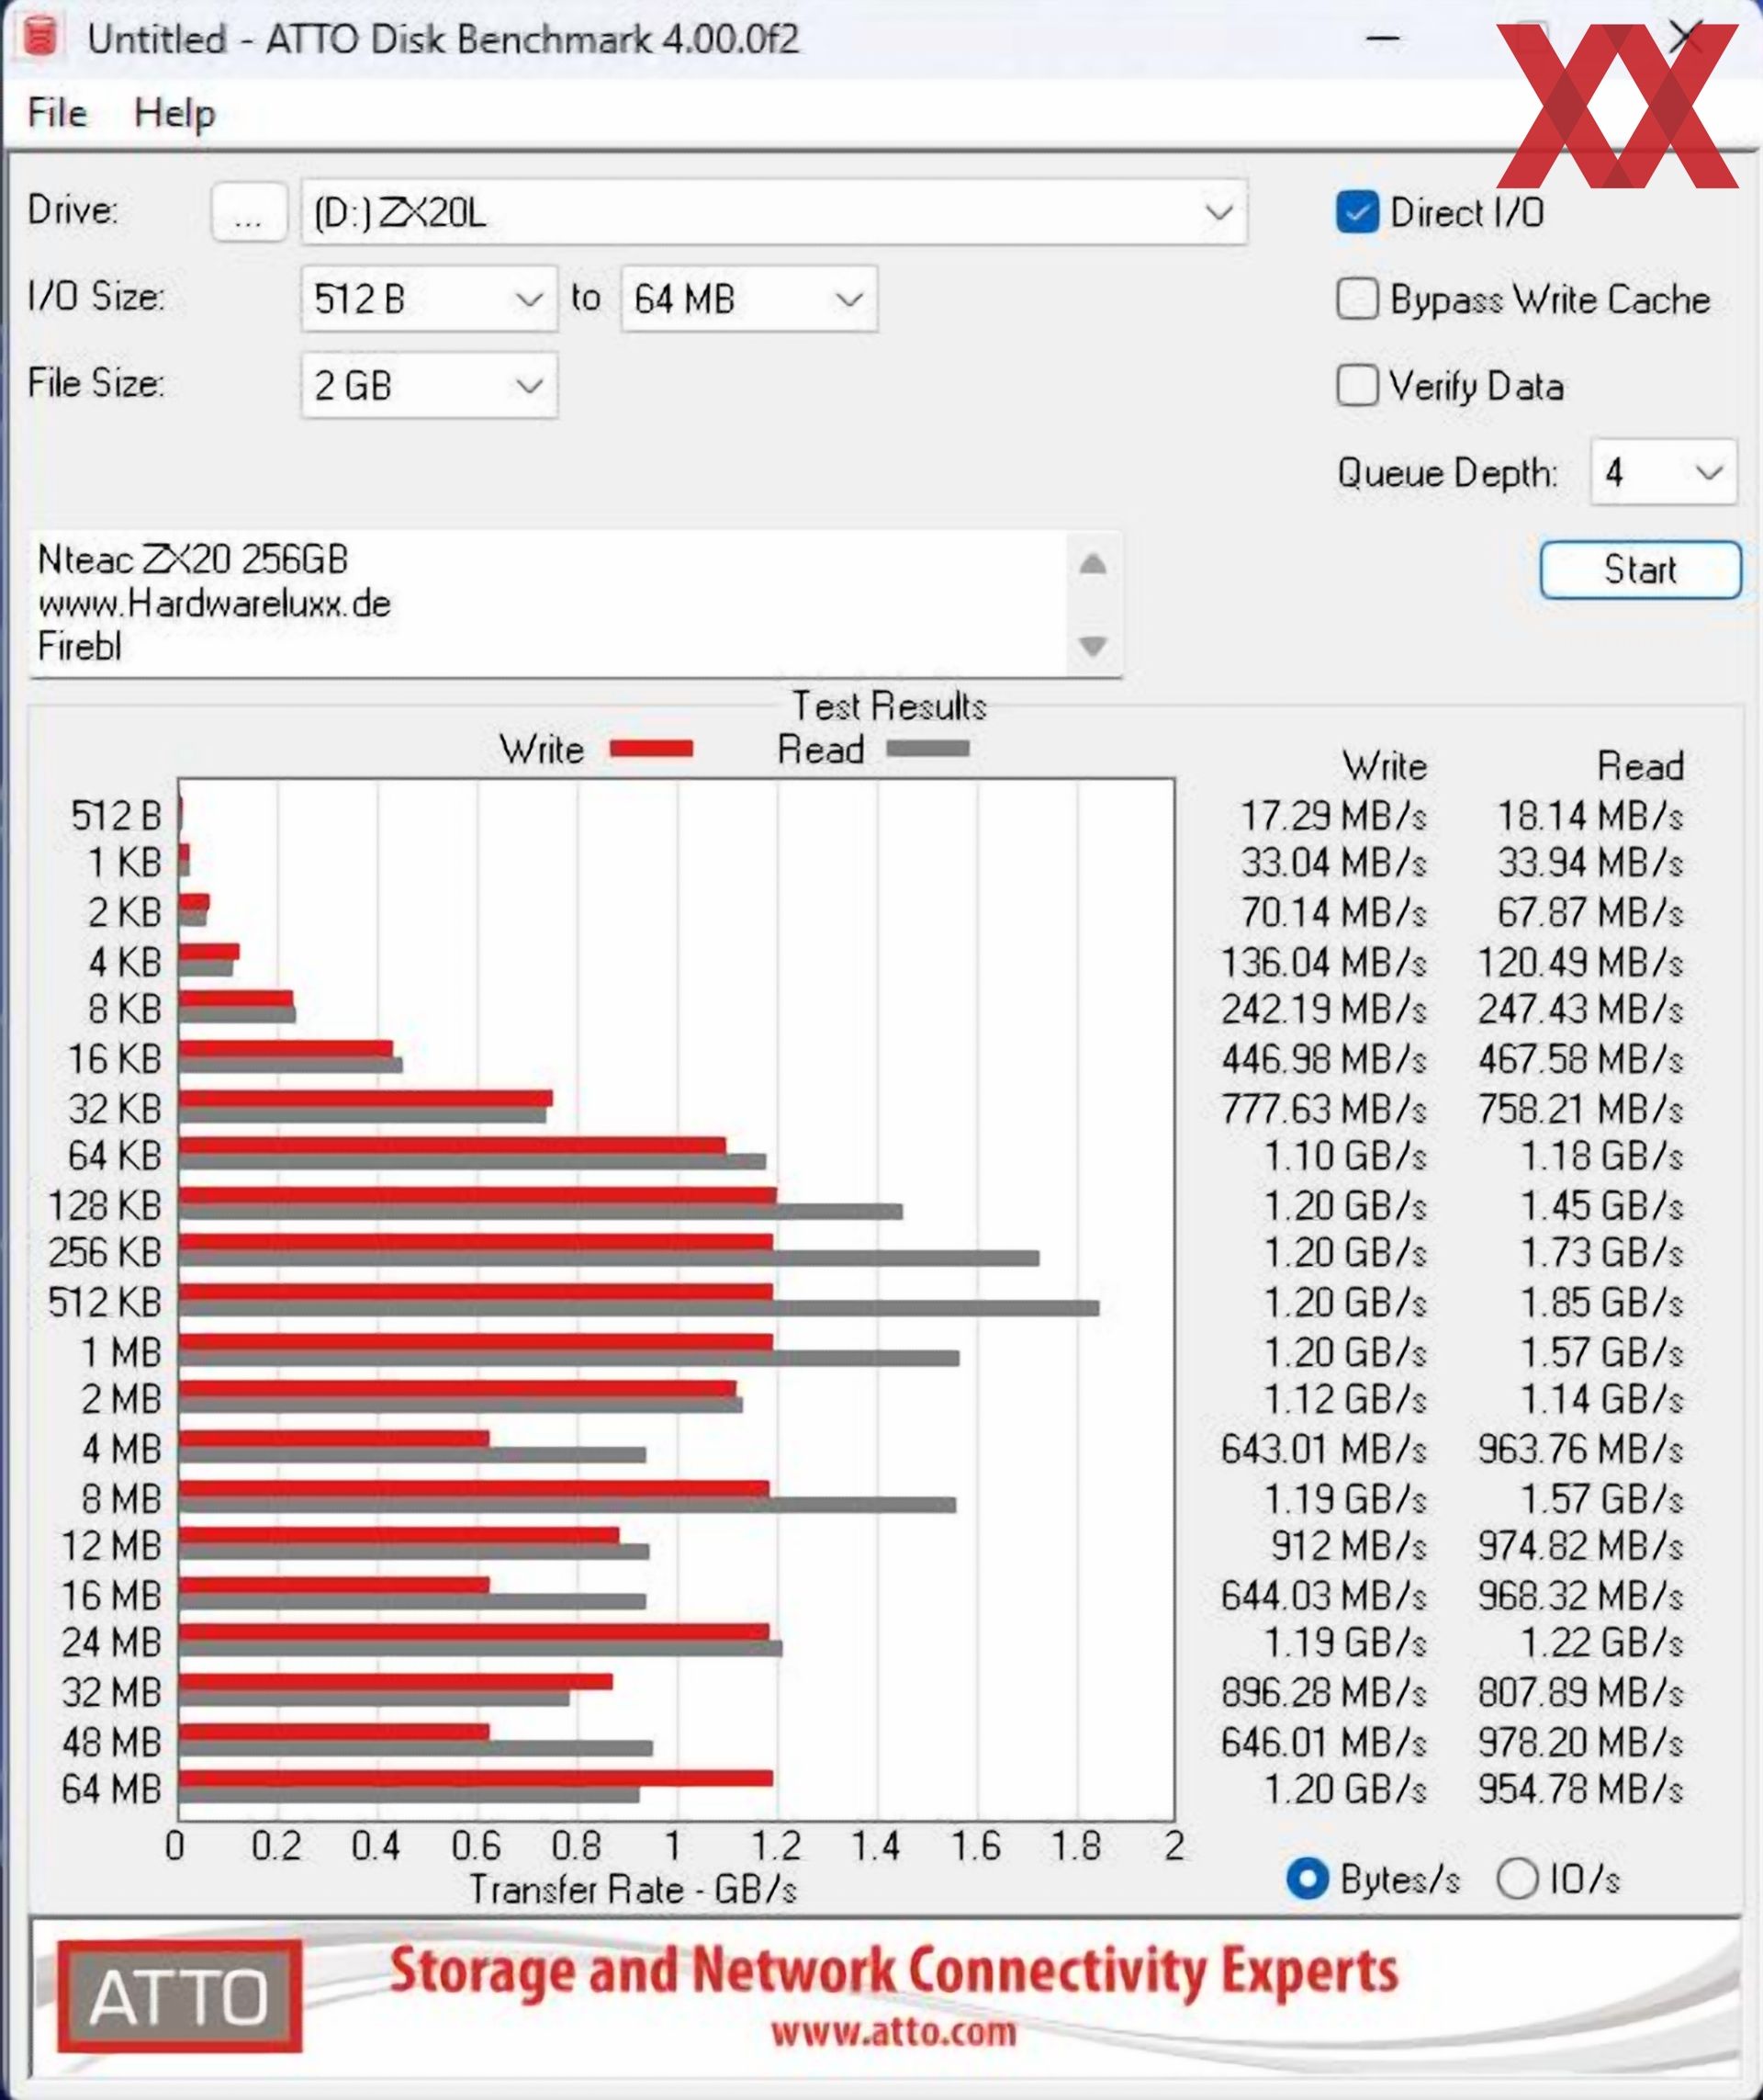Click the ATTO app icon in title bar
Image resolution: width=1763 pixels, height=2100 pixels.
[x=41, y=37]
